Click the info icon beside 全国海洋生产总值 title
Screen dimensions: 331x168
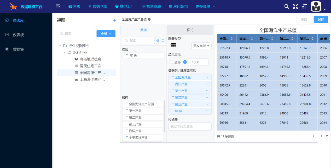[x=149, y=19]
